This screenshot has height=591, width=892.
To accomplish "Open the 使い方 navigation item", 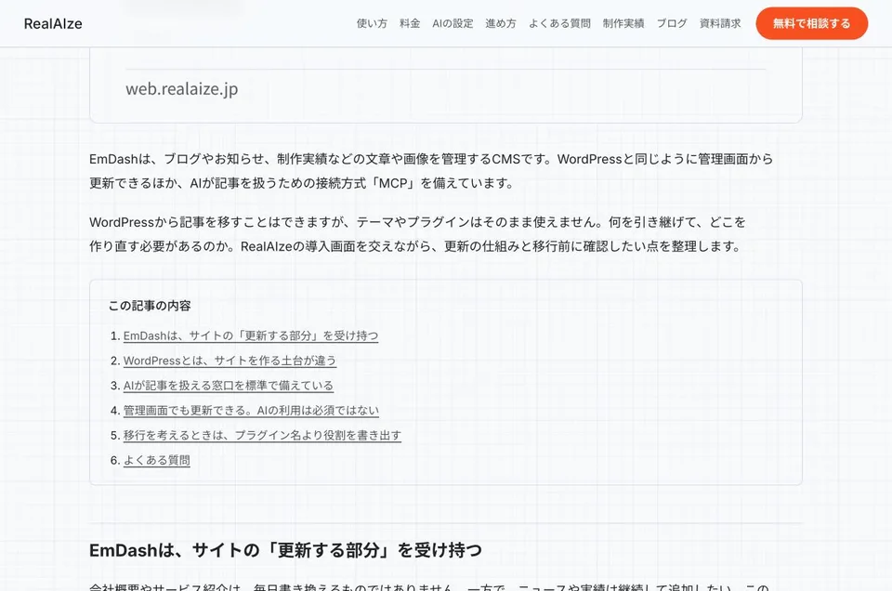I will [x=372, y=23].
